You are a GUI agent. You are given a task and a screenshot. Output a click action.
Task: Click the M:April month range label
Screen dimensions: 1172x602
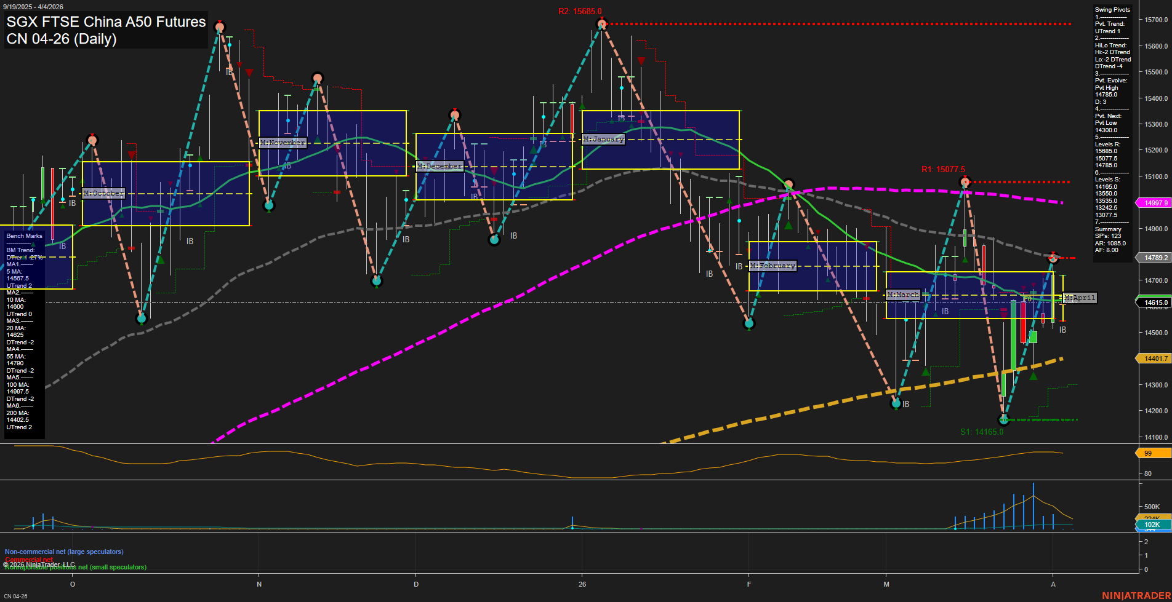coord(1078,298)
